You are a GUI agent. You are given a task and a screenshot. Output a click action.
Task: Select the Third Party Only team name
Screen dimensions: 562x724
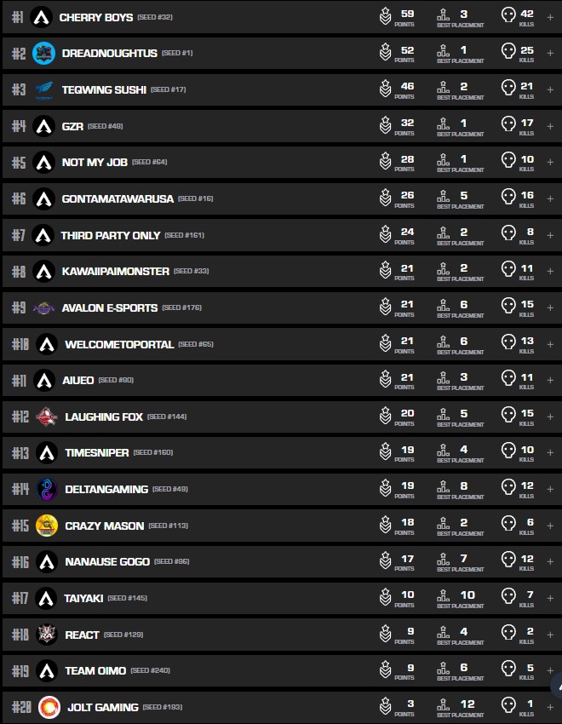(111, 235)
